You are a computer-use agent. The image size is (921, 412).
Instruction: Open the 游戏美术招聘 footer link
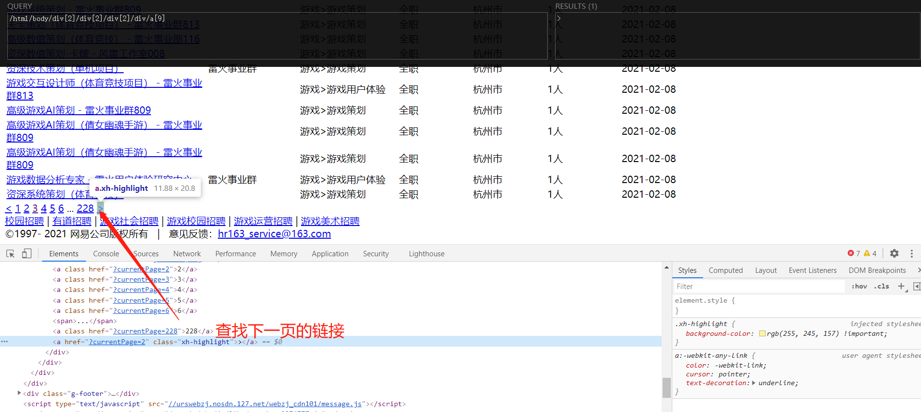click(x=330, y=221)
